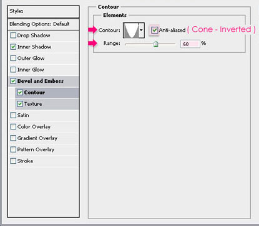
Task: Select the Outer Glow style label
Action: [31, 59]
